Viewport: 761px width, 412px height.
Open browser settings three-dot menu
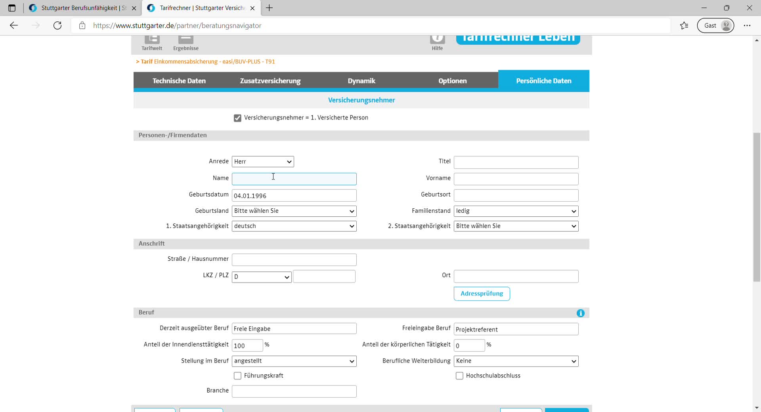(x=747, y=26)
